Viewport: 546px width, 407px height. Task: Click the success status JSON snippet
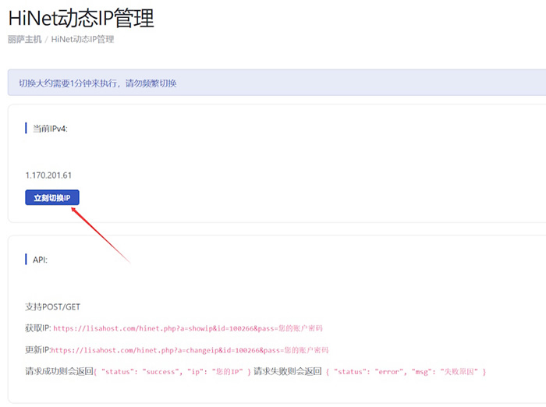172,372
